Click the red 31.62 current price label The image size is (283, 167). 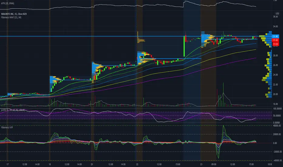(x=275, y=40)
